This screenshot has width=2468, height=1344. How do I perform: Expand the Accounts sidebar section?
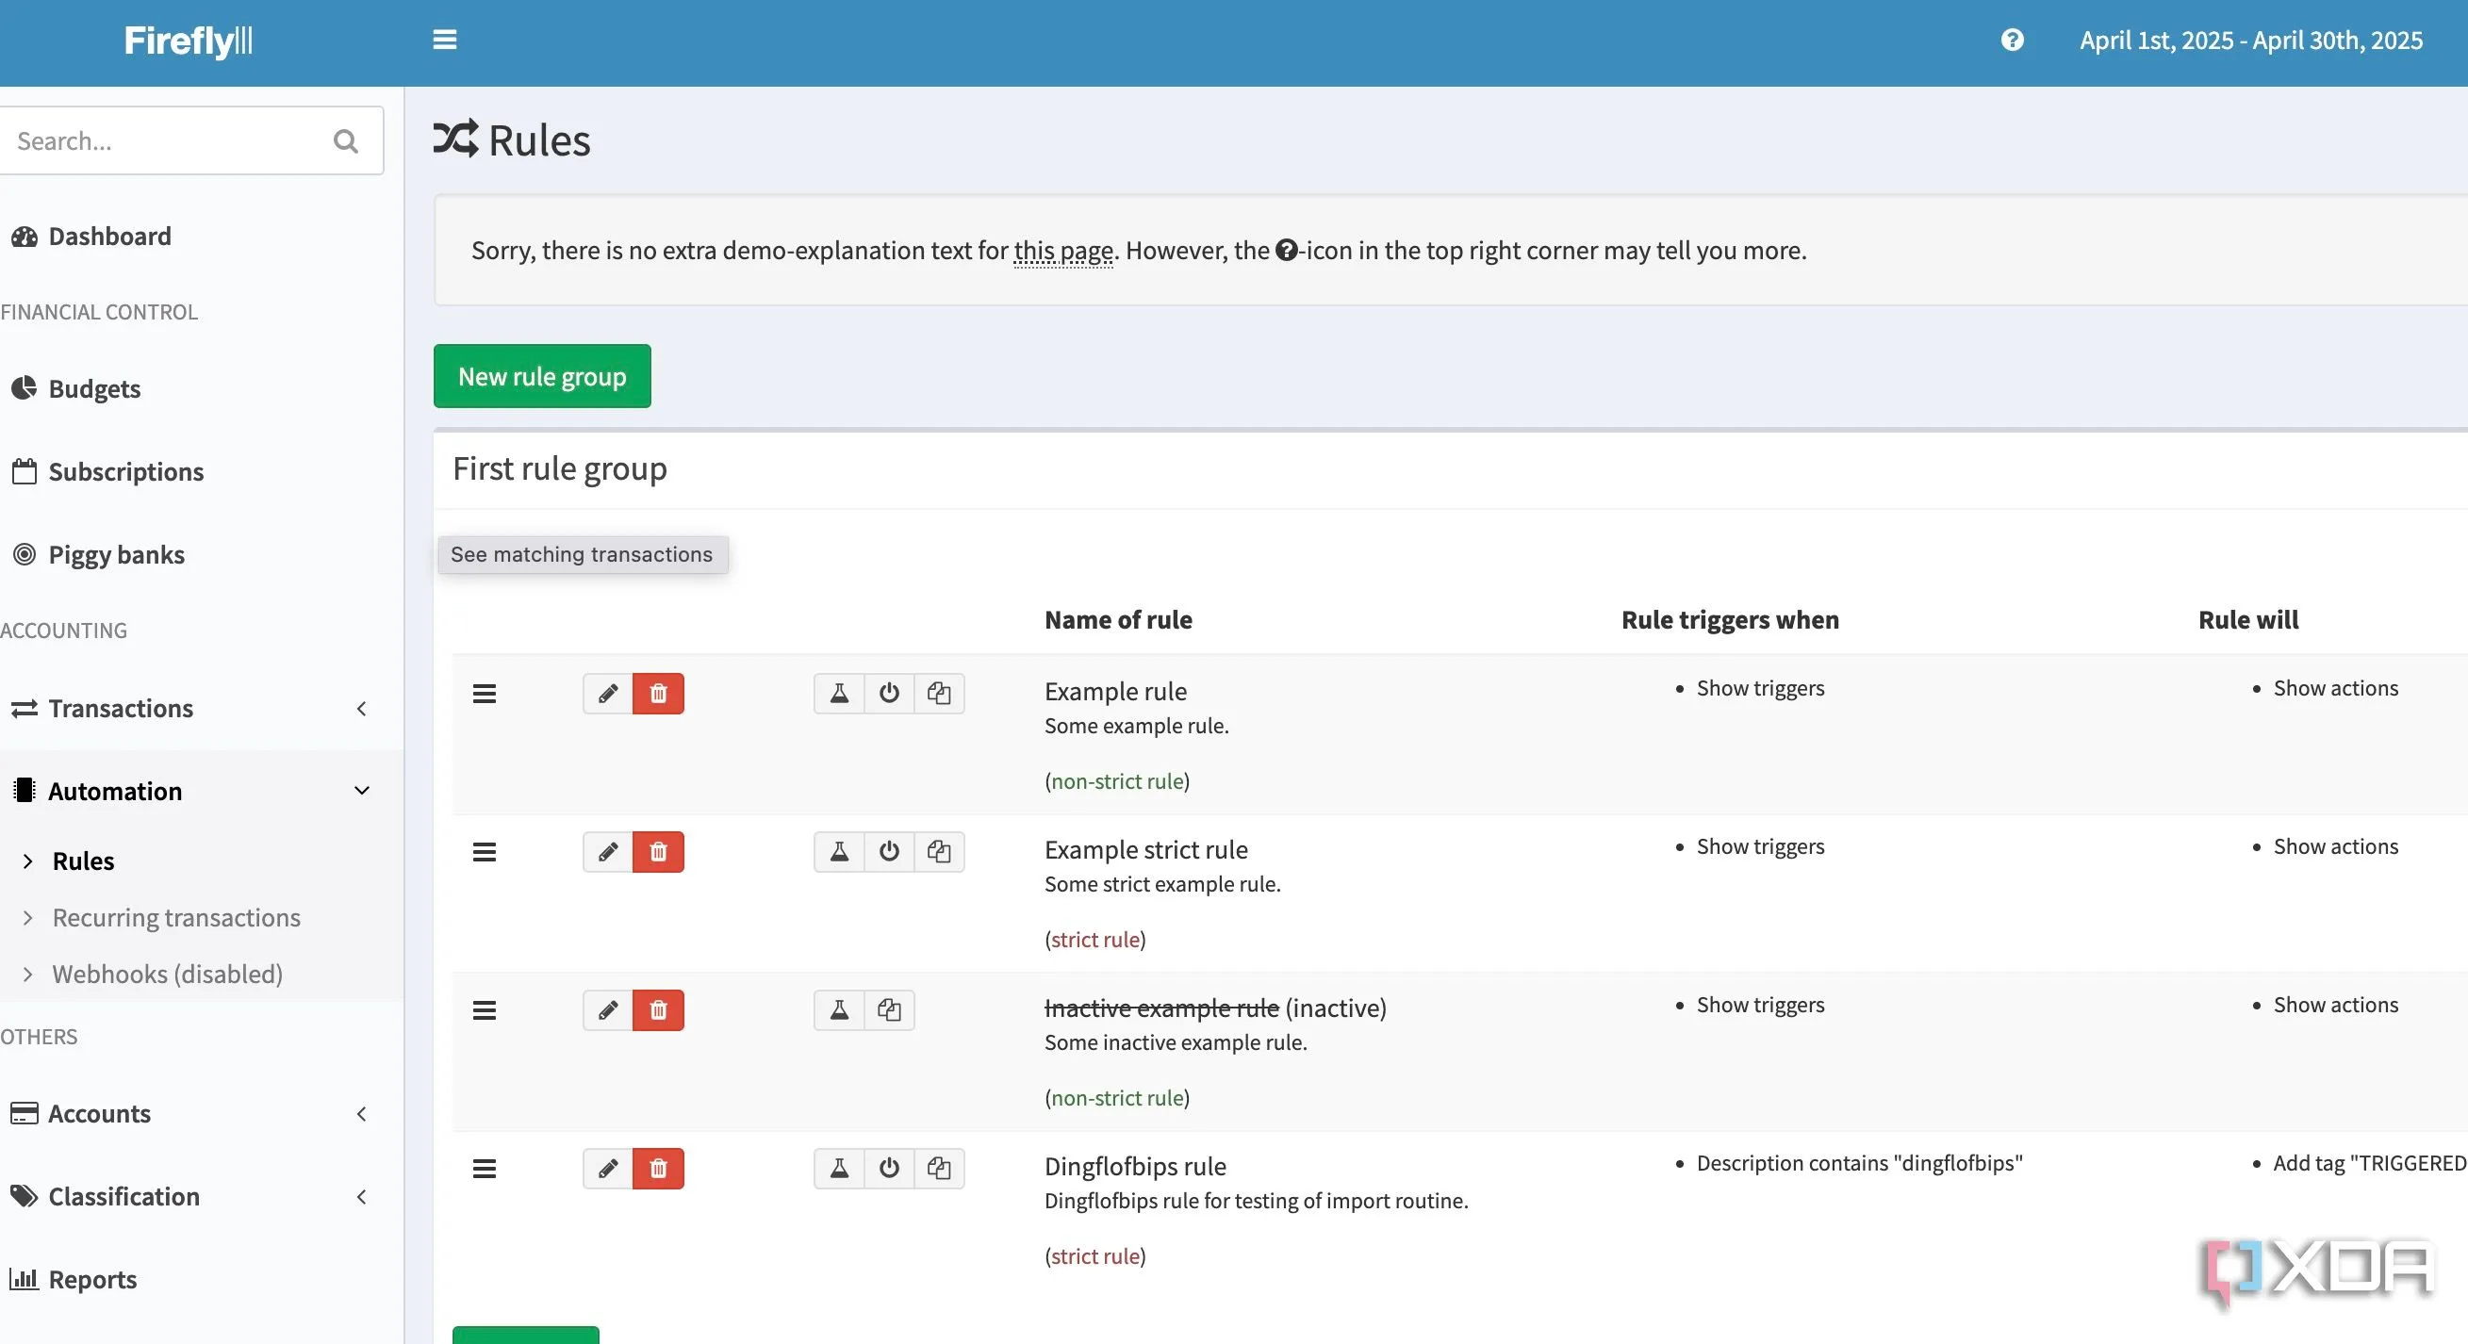(x=191, y=1114)
